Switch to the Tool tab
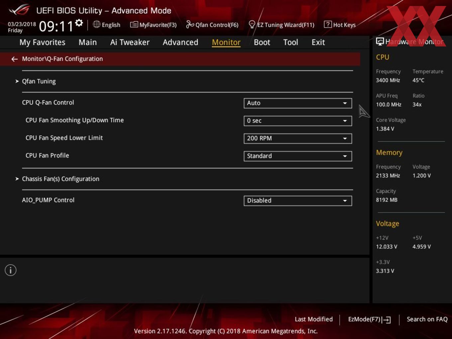The height and width of the screenshot is (339, 452). coord(290,42)
